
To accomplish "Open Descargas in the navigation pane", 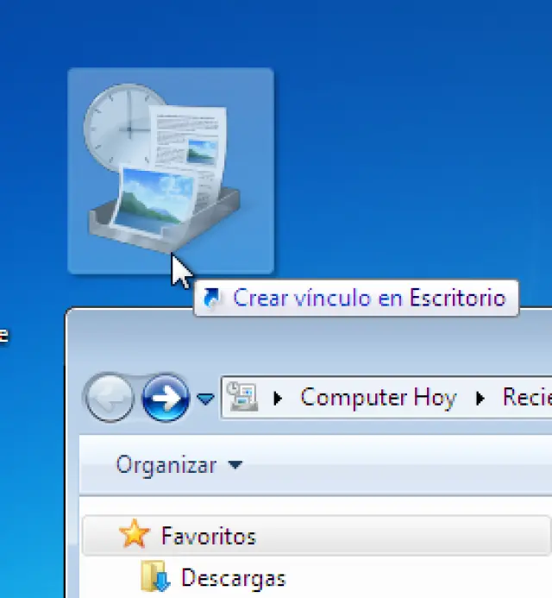I will coord(233,577).
